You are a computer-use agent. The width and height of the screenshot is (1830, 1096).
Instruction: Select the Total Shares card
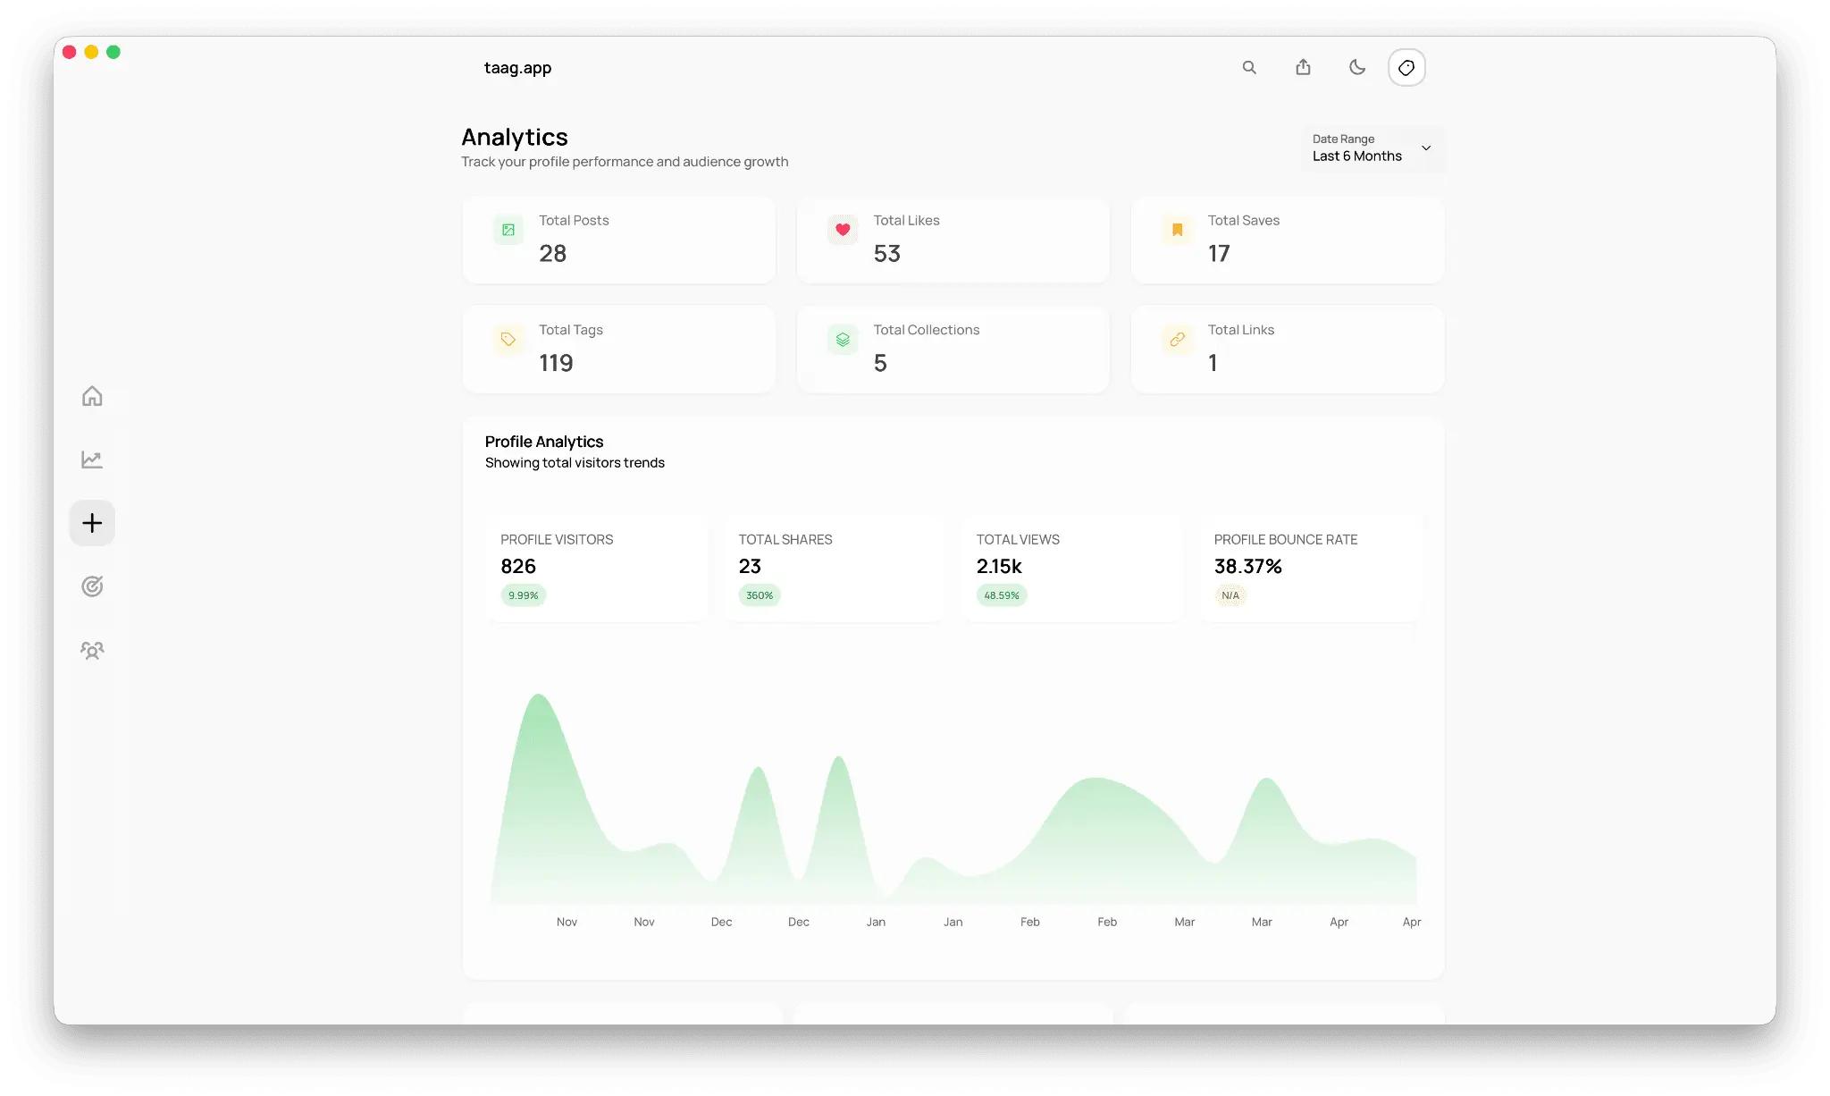pyautogui.click(x=834, y=568)
